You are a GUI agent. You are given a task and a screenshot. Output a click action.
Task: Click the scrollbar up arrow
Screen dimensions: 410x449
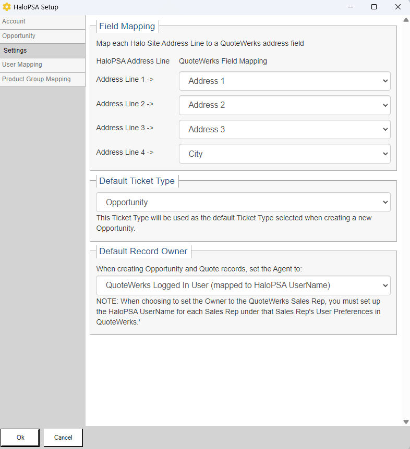pyautogui.click(x=406, y=20)
